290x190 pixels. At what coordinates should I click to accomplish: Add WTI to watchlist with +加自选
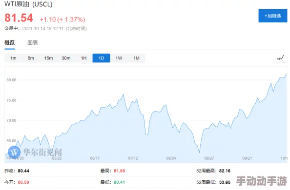273,16
